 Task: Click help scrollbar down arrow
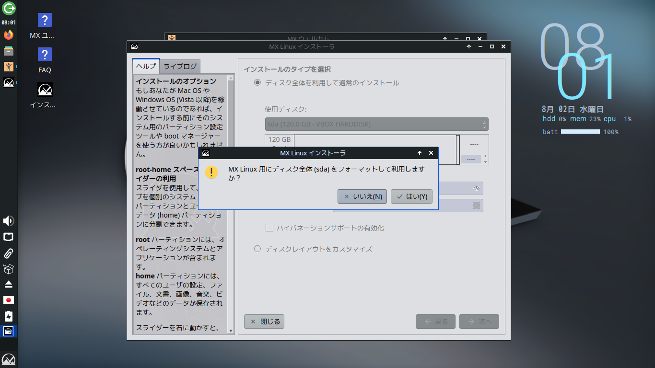pos(231,330)
